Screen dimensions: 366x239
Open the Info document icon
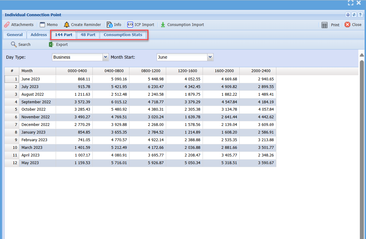(x=110, y=25)
